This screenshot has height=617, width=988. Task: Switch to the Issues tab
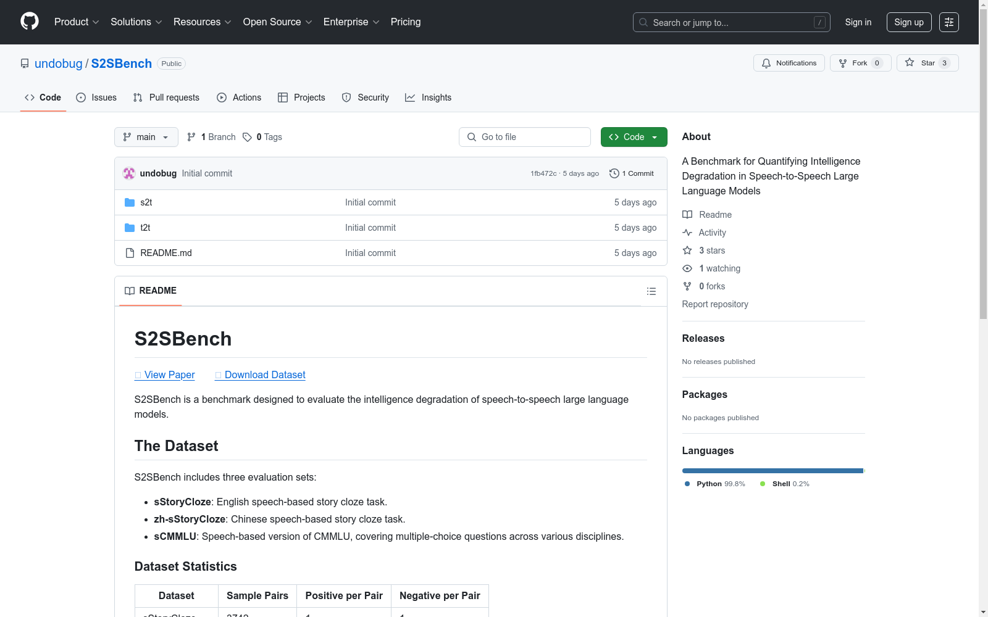click(x=96, y=97)
